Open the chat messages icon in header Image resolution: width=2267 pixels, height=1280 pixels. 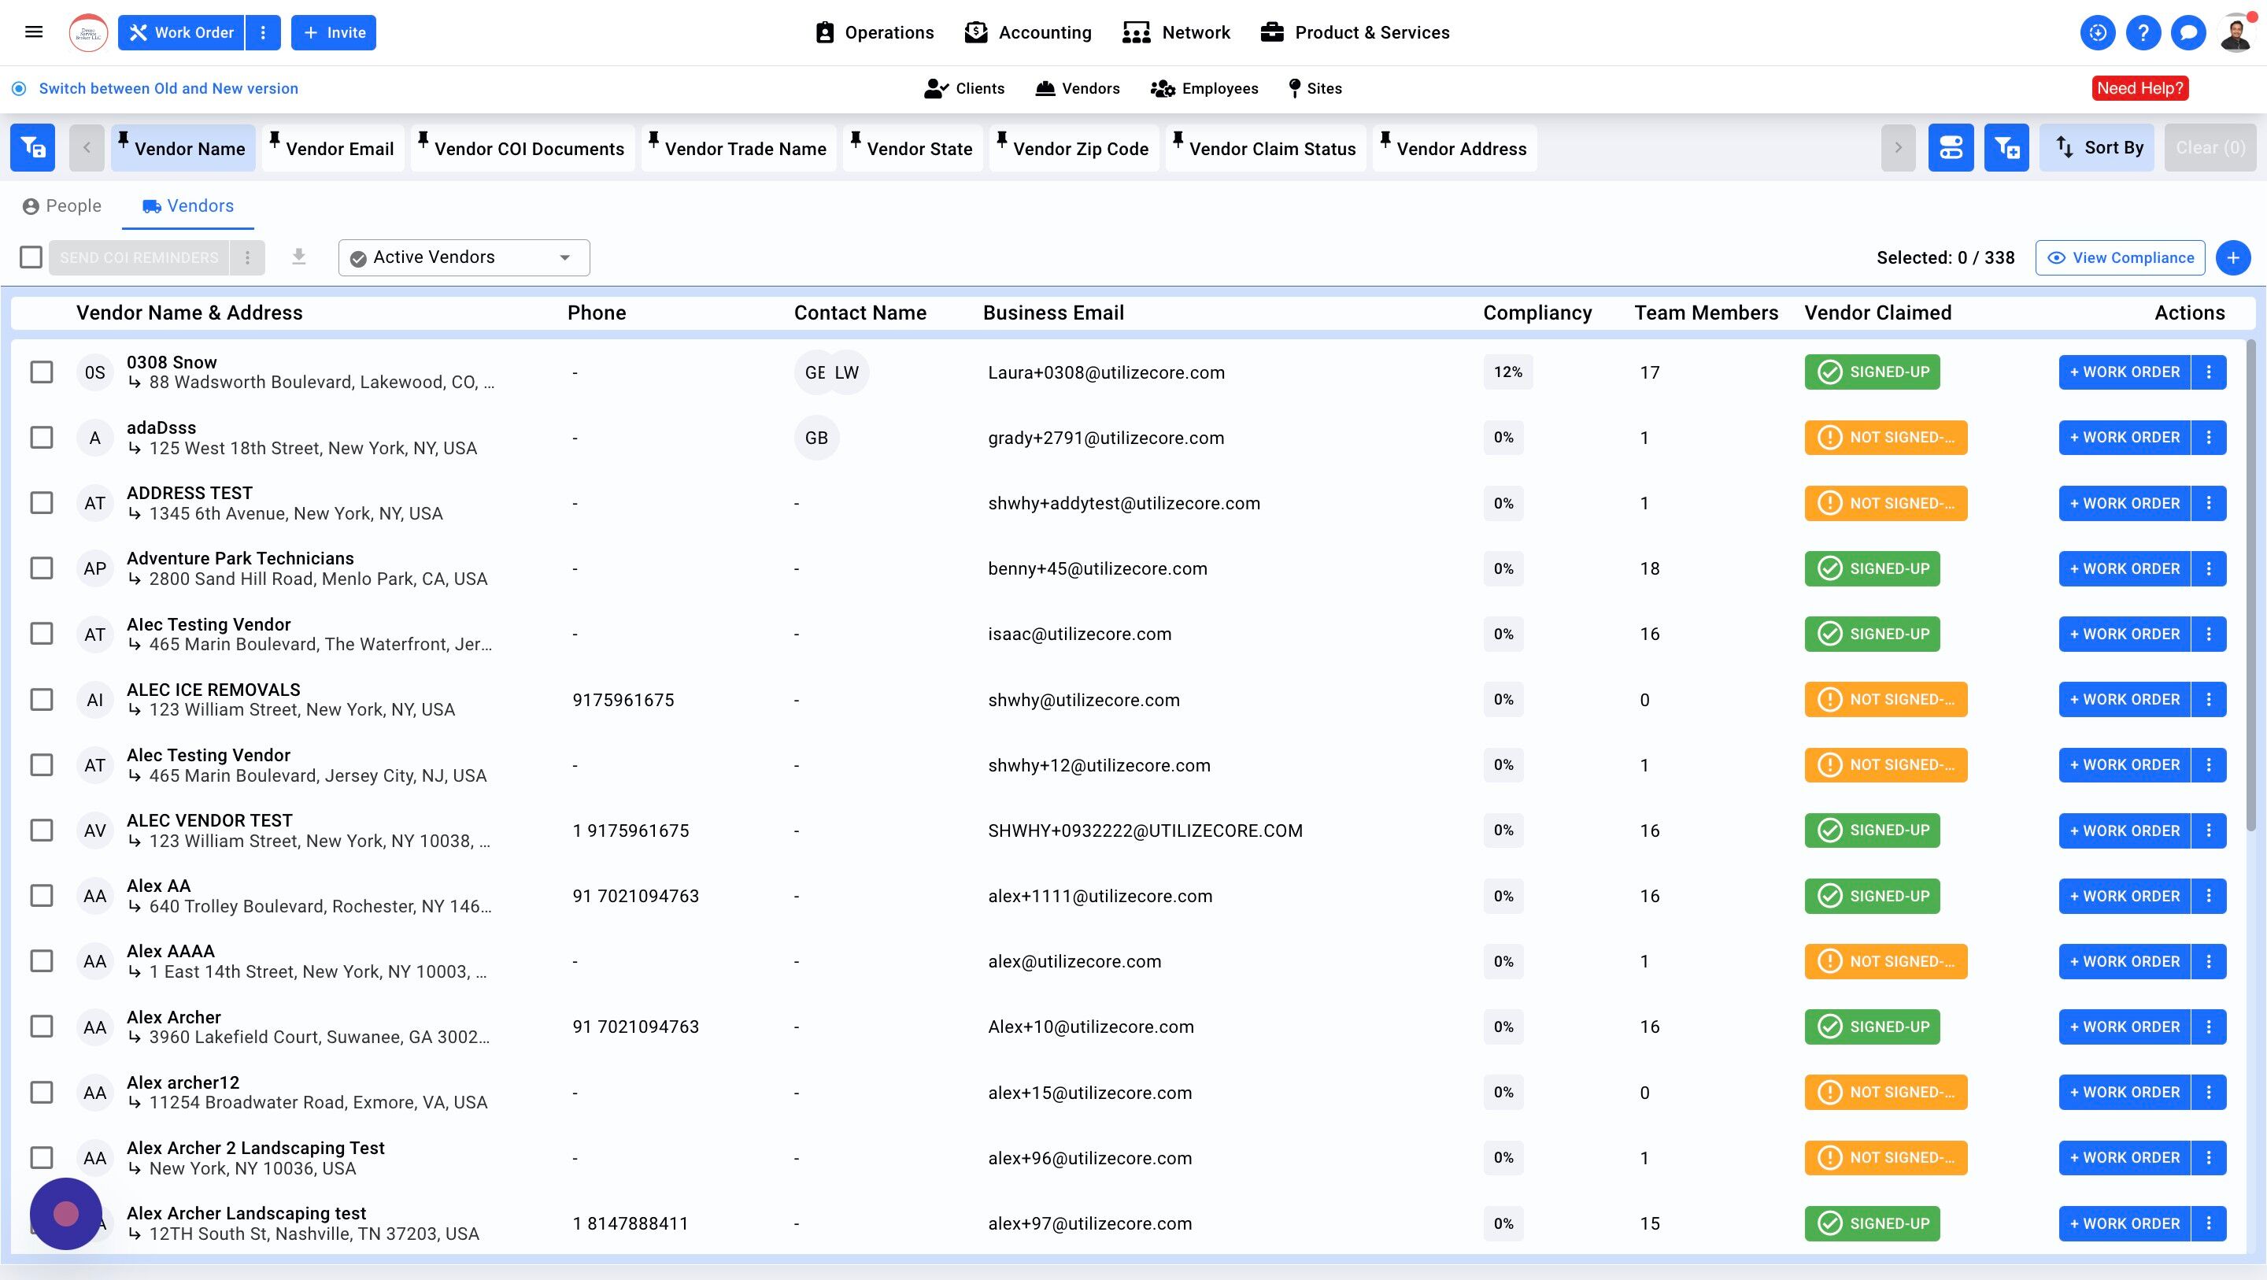2187,32
